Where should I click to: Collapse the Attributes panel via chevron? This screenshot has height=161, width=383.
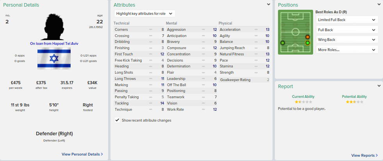coord(269,5)
